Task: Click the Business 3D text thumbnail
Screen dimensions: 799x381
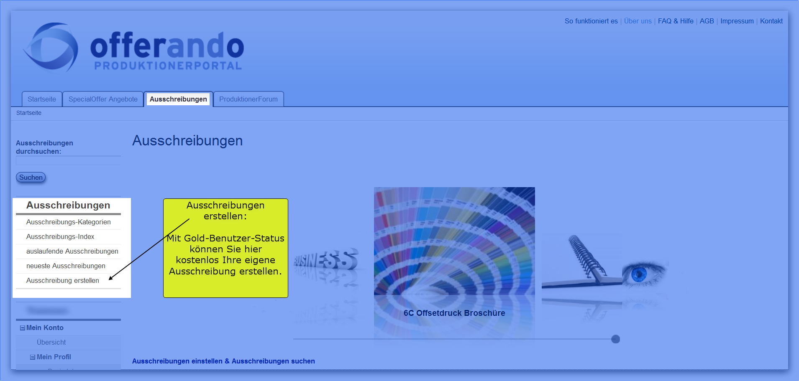Action: 326,260
